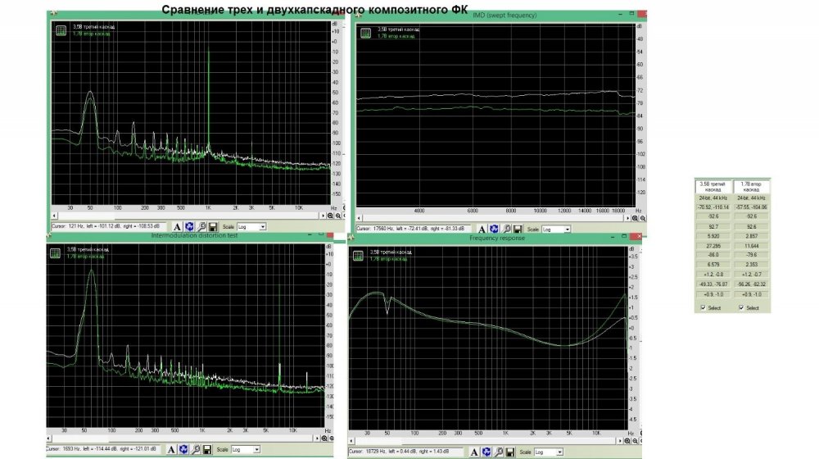Viewport: 819px width, 459px height.
Task: Click the right scroll arrow in the Cursor 121 Hz window
Action: tap(323, 216)
